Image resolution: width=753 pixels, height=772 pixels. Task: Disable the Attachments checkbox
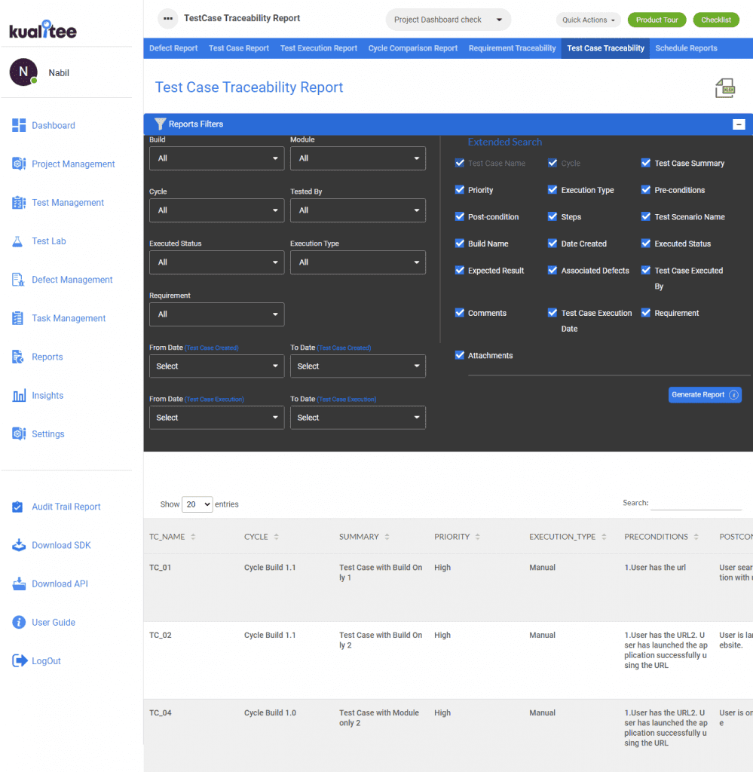(x=460, y=355)
